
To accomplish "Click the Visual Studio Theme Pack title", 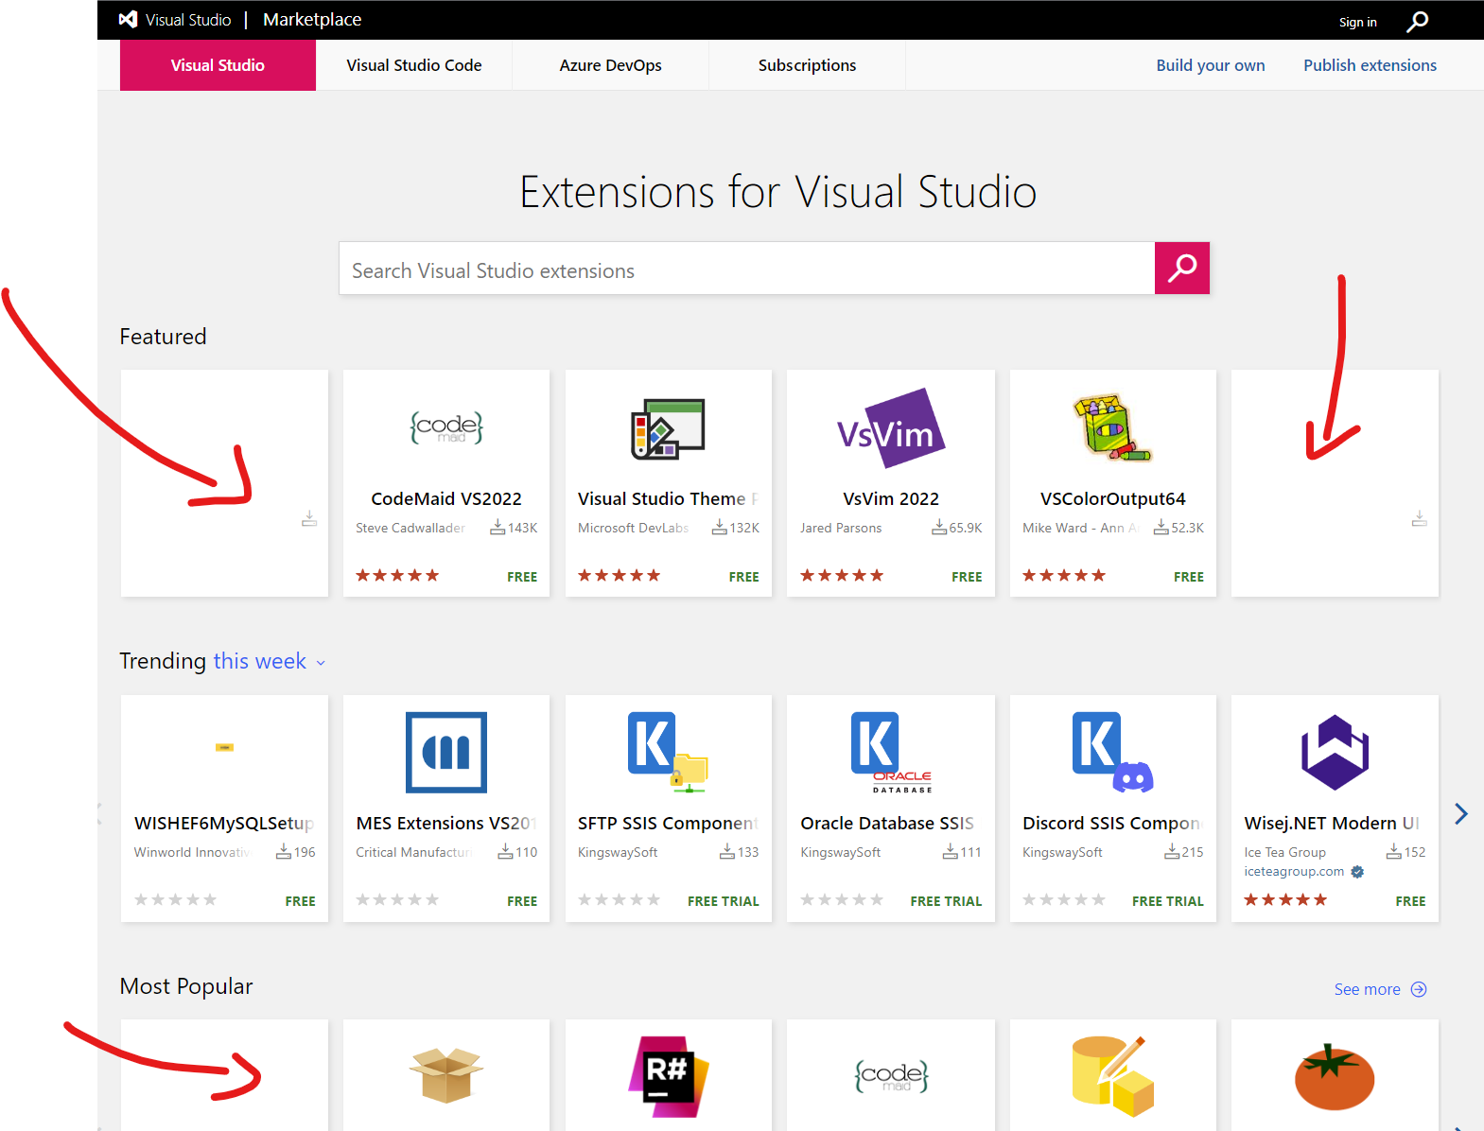I will click(668, 498).
